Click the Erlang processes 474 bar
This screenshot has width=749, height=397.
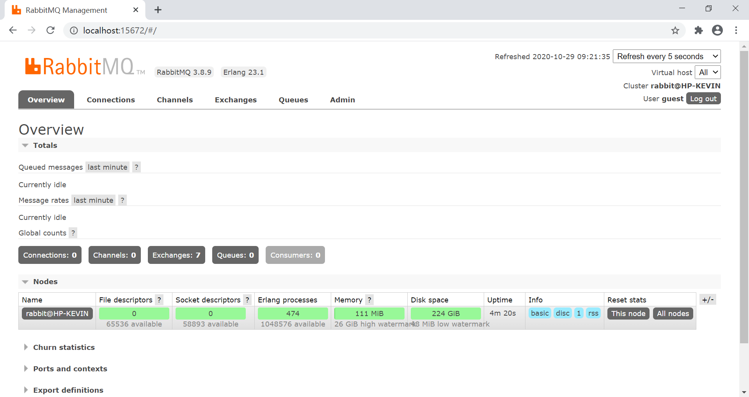tap(293, 313)
